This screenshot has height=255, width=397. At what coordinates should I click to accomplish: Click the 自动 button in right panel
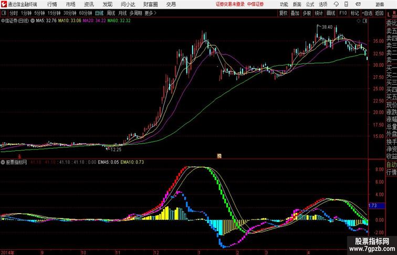point(391,164)
